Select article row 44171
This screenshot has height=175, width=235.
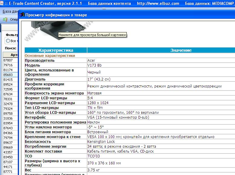click(x=10, y=167)
